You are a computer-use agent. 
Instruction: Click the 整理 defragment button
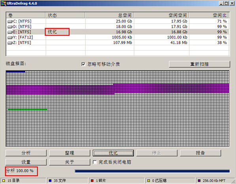click(70, 153)
